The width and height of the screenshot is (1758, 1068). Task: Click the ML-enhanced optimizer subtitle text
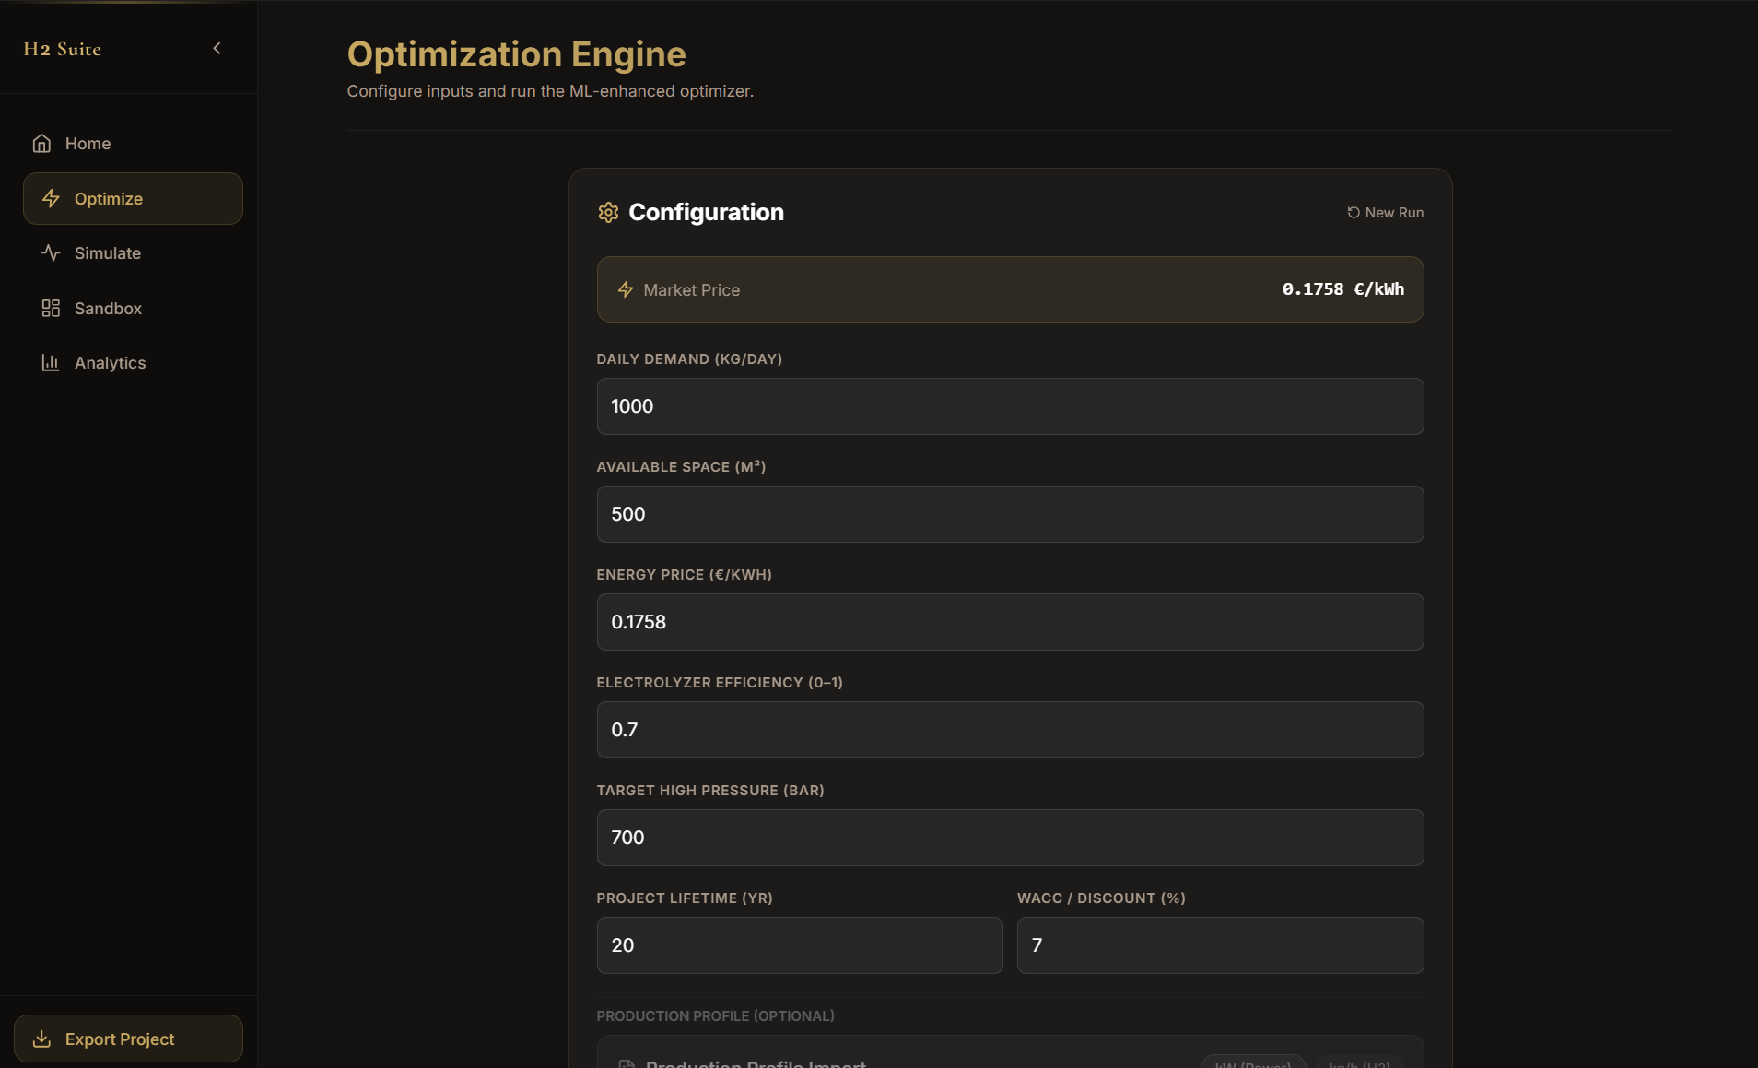[550, 91]
